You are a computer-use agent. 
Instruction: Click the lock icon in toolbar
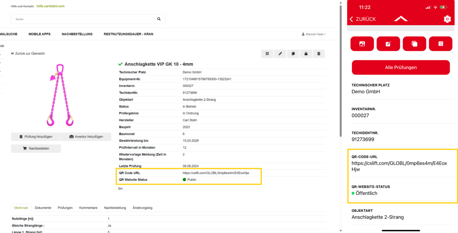coord(306,54)
